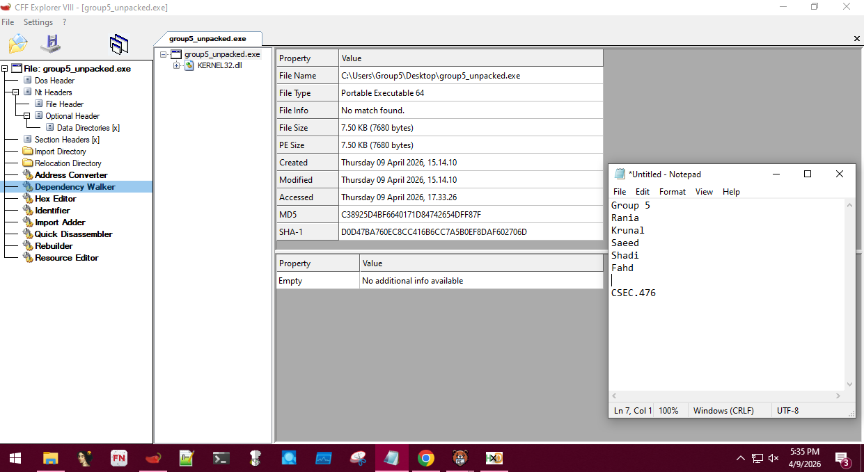The image size is (864, 472).
Task: Click the muted volume tray icon
Action: point(773,458)
